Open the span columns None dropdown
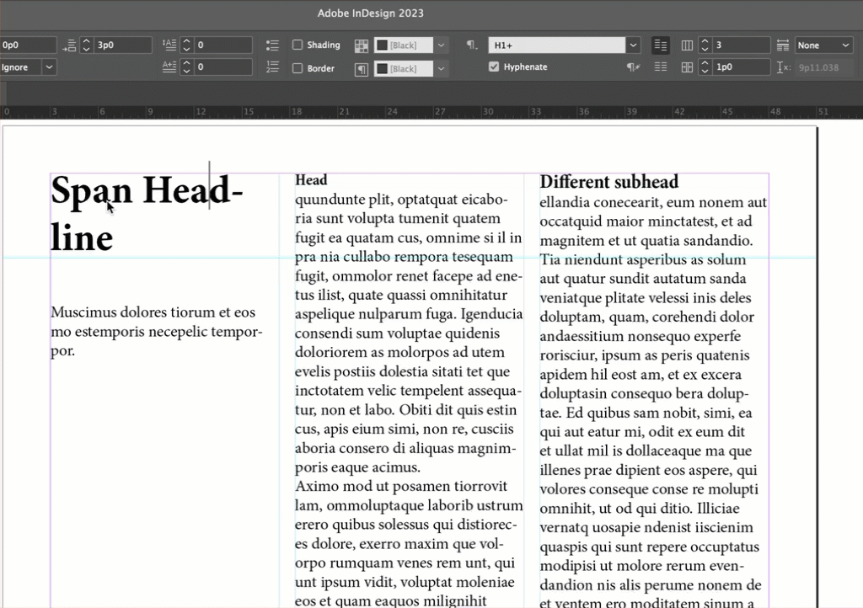 pyautogui.click(x=824, y=45)
